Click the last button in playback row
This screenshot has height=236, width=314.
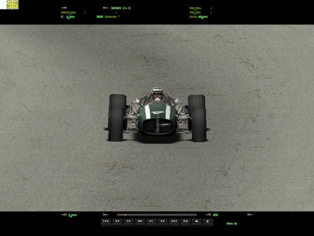(x=207, y=221)
